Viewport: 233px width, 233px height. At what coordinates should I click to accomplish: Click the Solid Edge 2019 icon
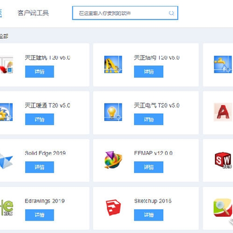pos(6,161)
